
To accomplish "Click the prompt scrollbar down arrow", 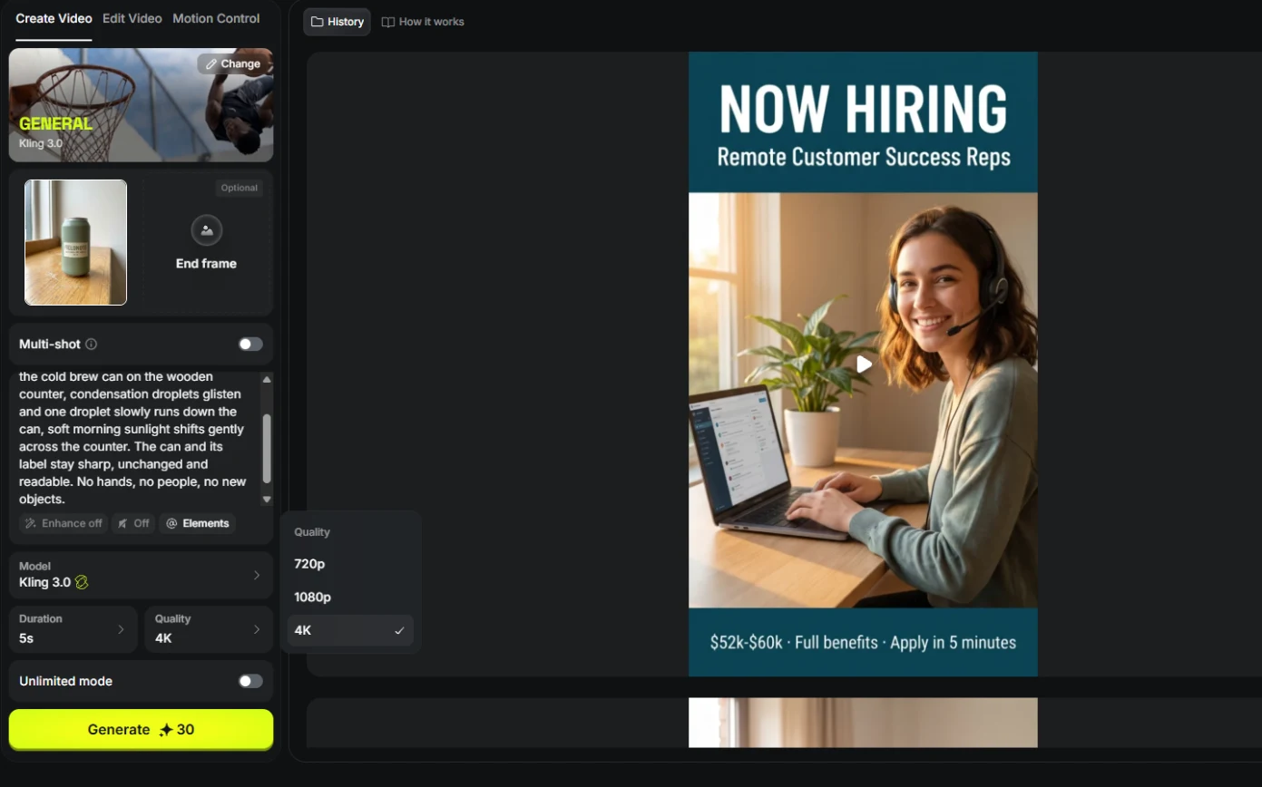I will click(x=267, y=500).
